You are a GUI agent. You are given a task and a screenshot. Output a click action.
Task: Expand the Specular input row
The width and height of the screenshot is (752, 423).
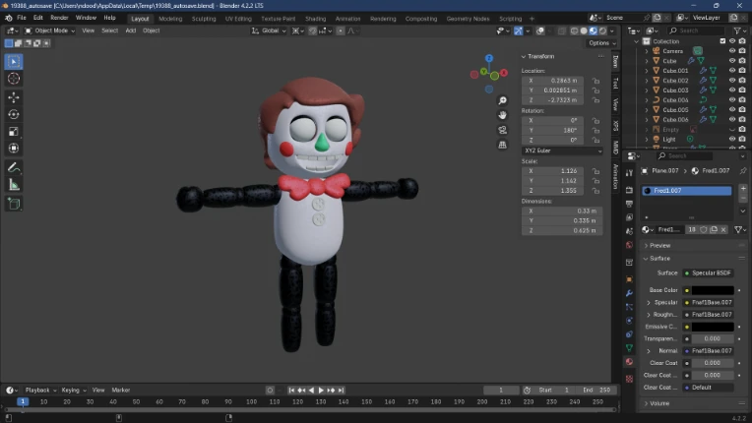pyautogui.click(x=649, y=303)
